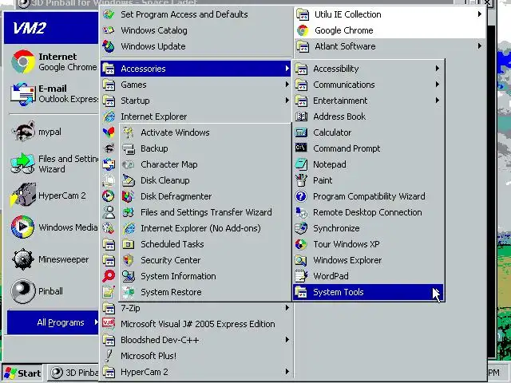The height and width of the screenshot is (383, 511).
Task: Launch Disk Cleanup icon
Action: (x=129, y=180)
